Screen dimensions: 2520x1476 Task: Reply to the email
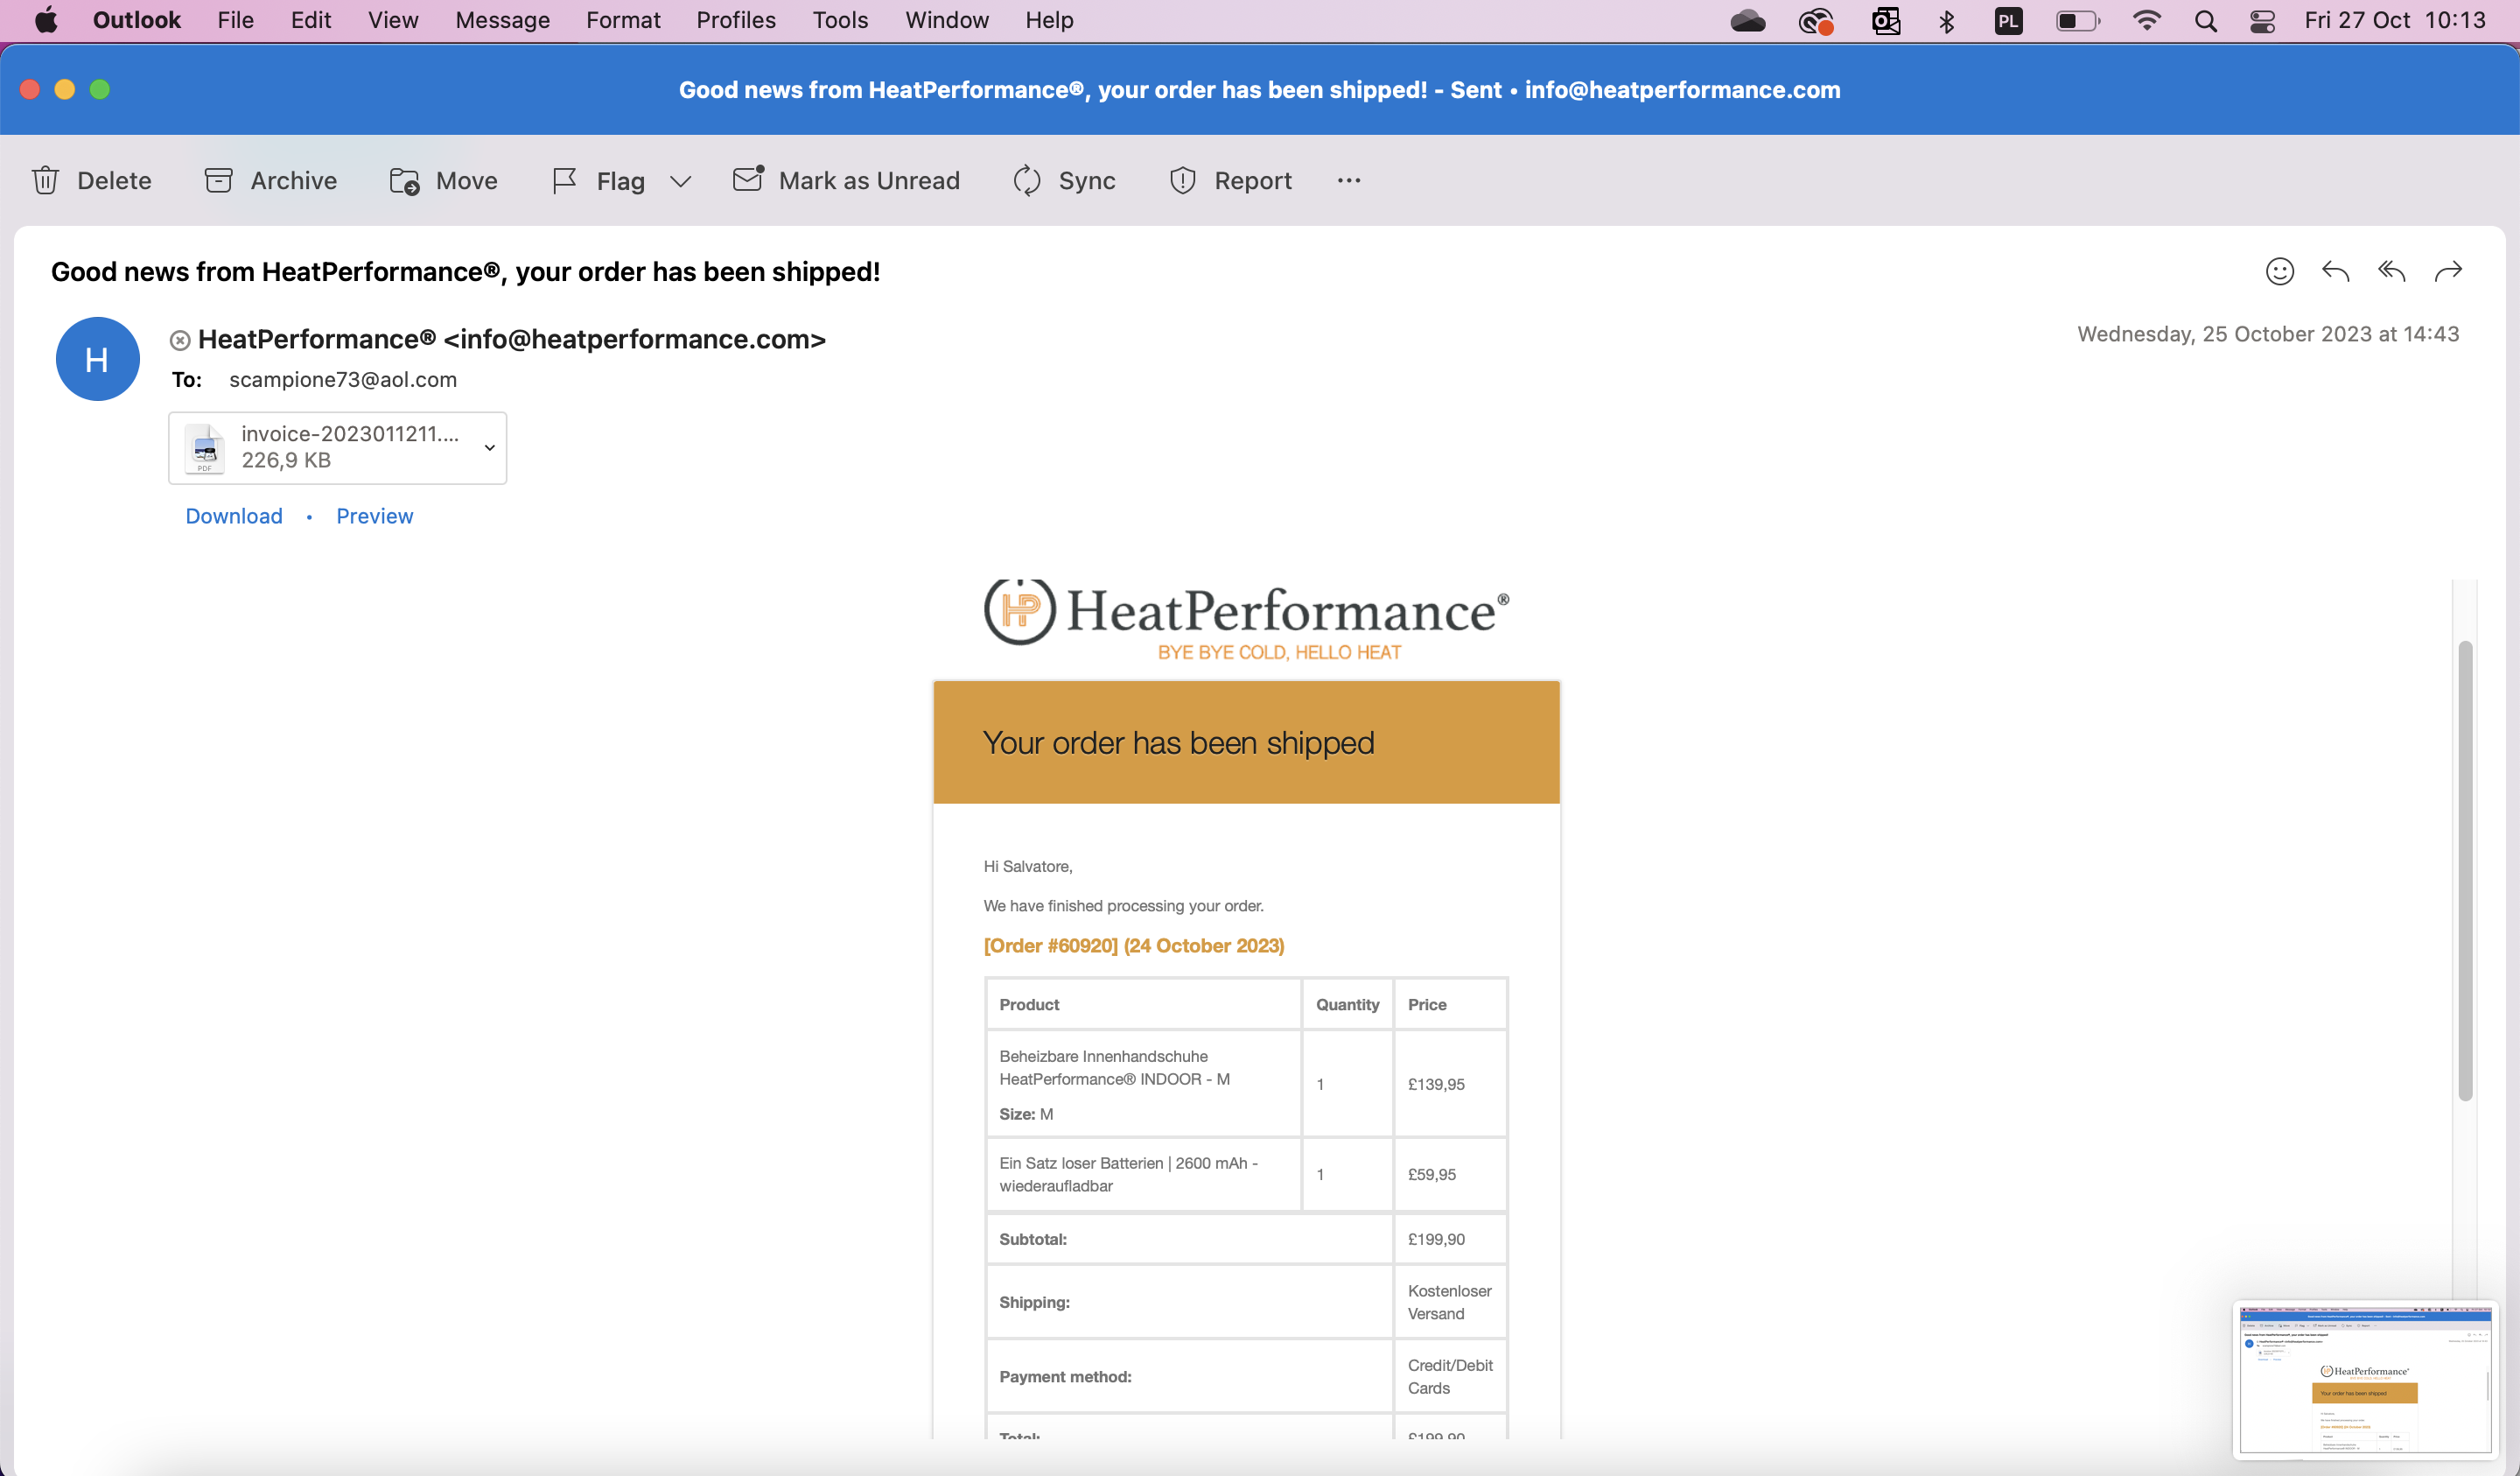click(2335, 271)
